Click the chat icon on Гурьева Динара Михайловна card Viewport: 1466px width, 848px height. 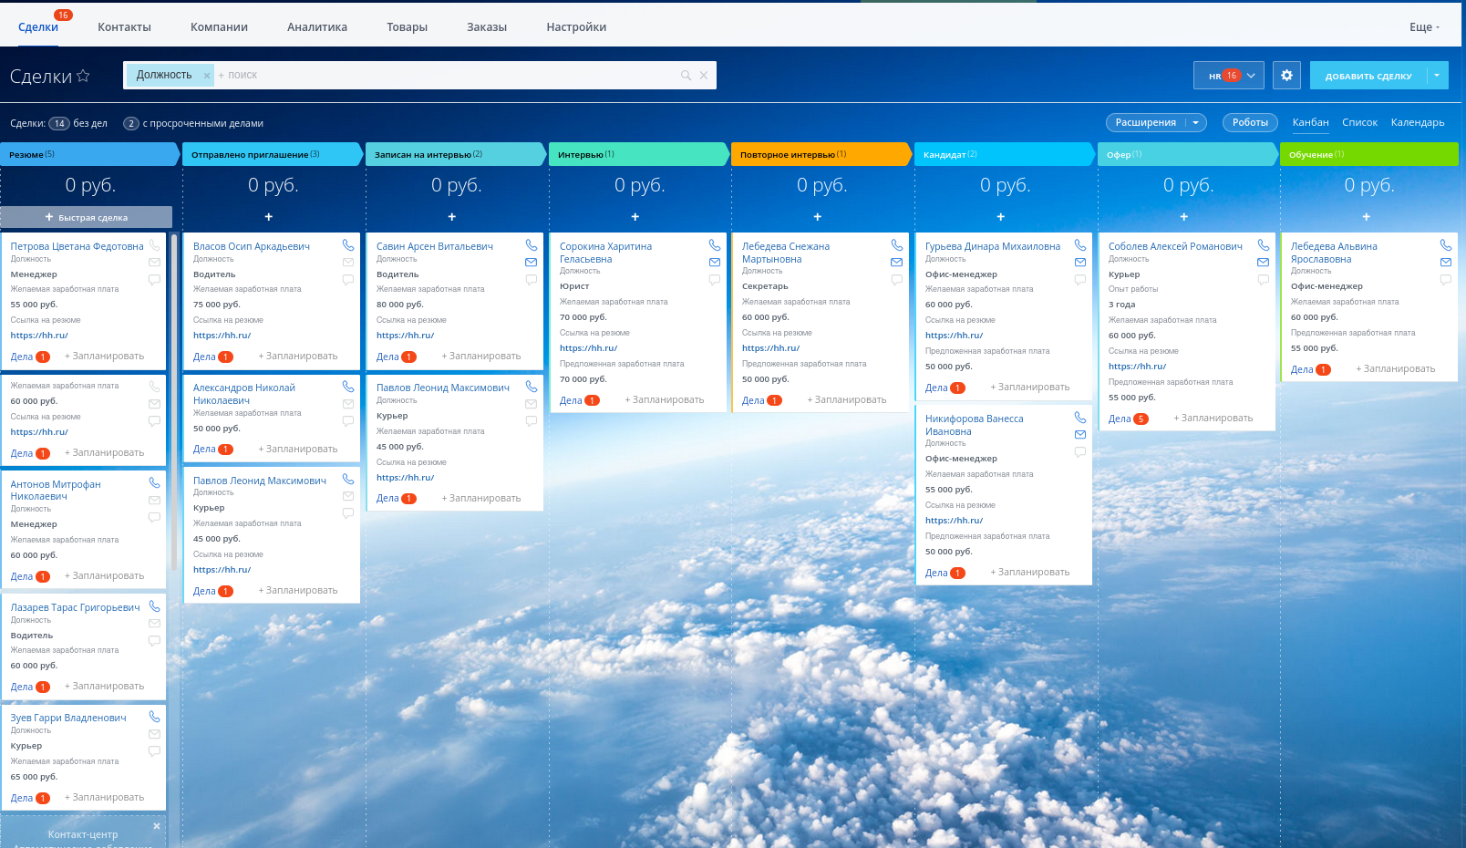1080,280
